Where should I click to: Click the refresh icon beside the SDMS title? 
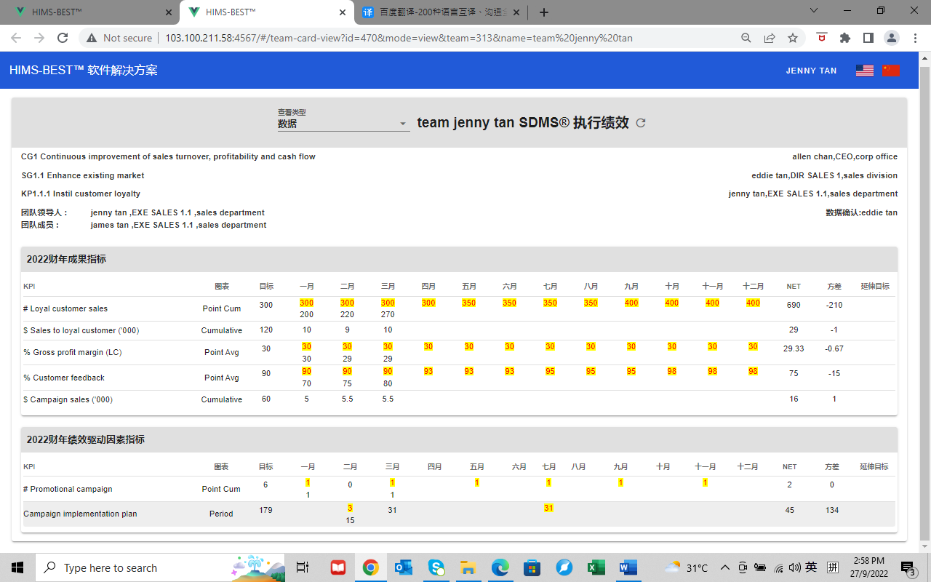click(x=641, y=123)
